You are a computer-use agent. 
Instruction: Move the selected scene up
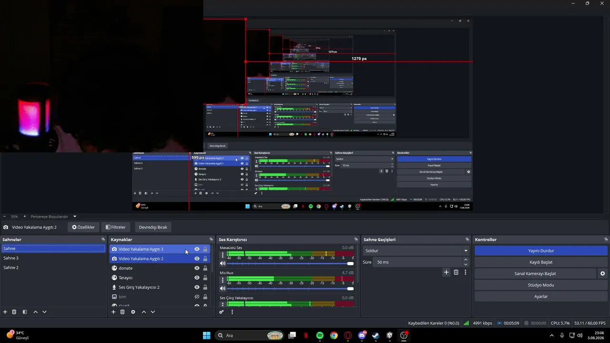(35, 312)
